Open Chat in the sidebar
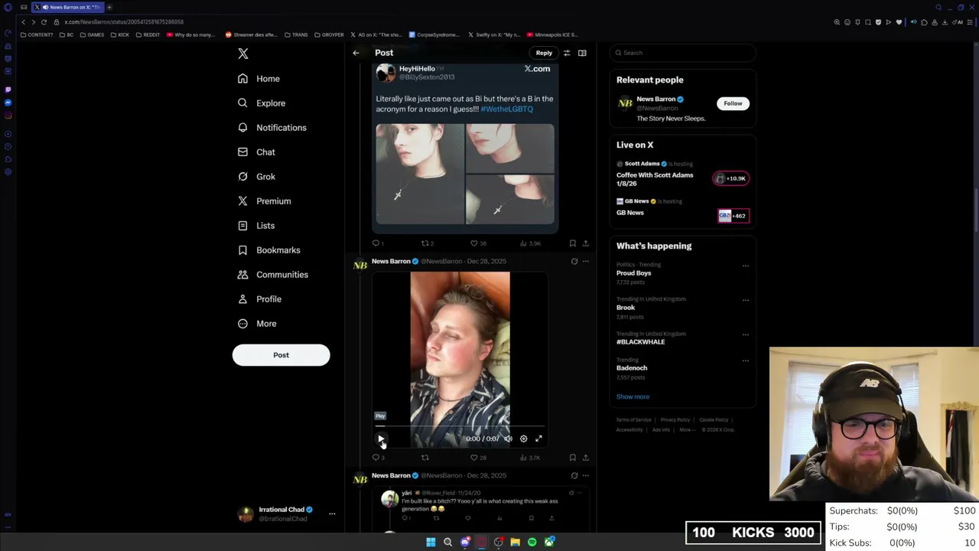 click(x=256, y=152)
